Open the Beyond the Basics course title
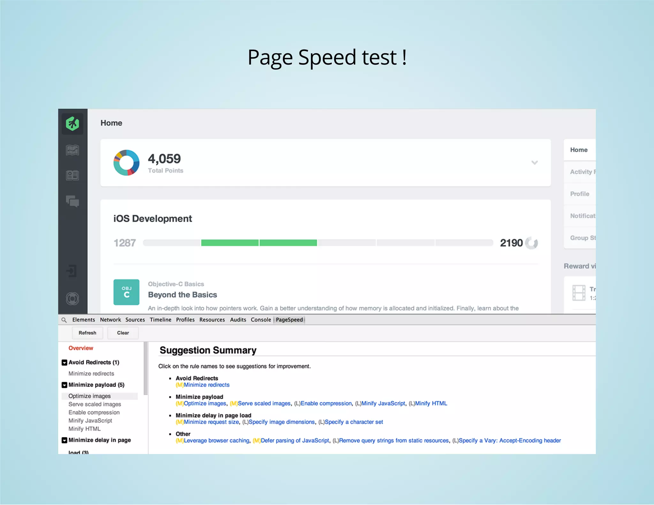The height and width of the screenshot is (505, 654). point(182,295)
